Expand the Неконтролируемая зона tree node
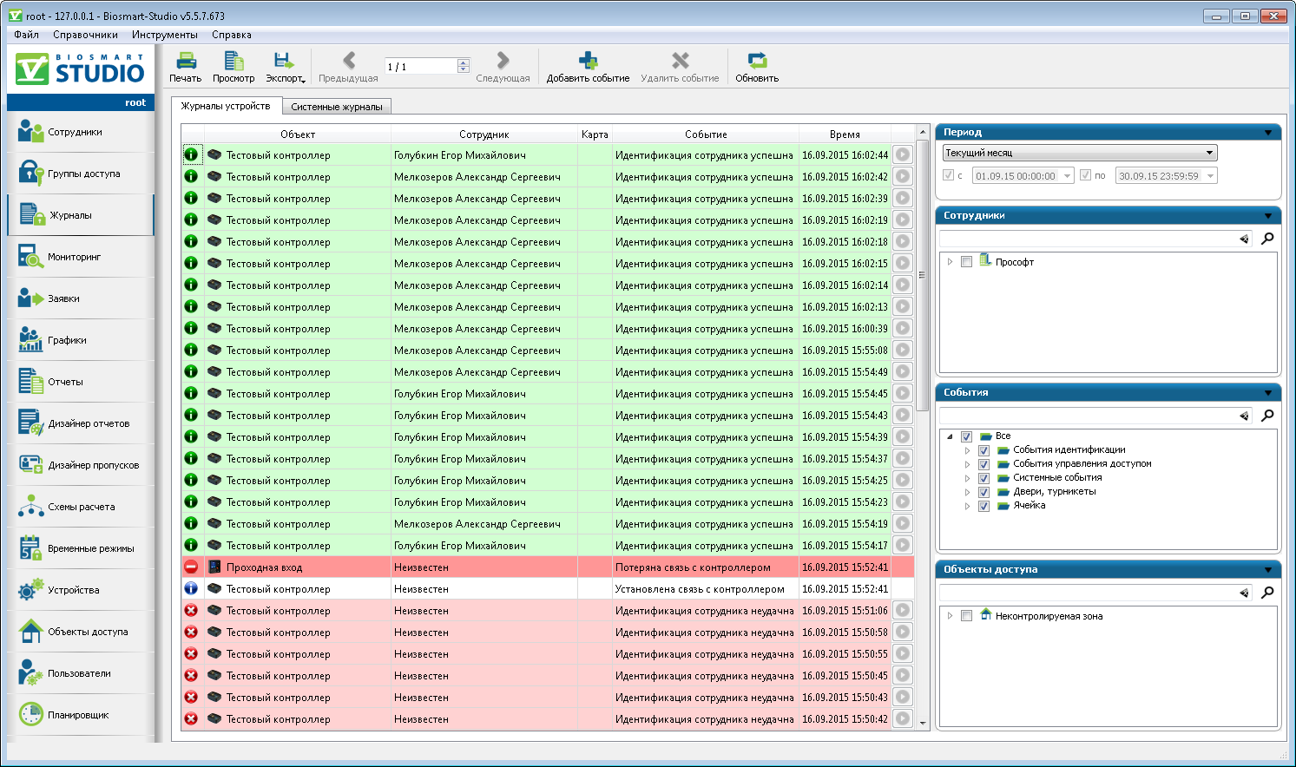The width and height of the screenshot is (1296, 767). click(x=951, y=616)
